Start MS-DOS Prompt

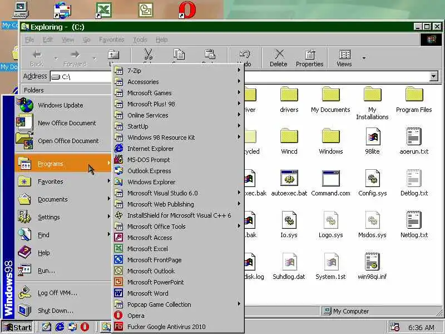(x=178, y=160)
